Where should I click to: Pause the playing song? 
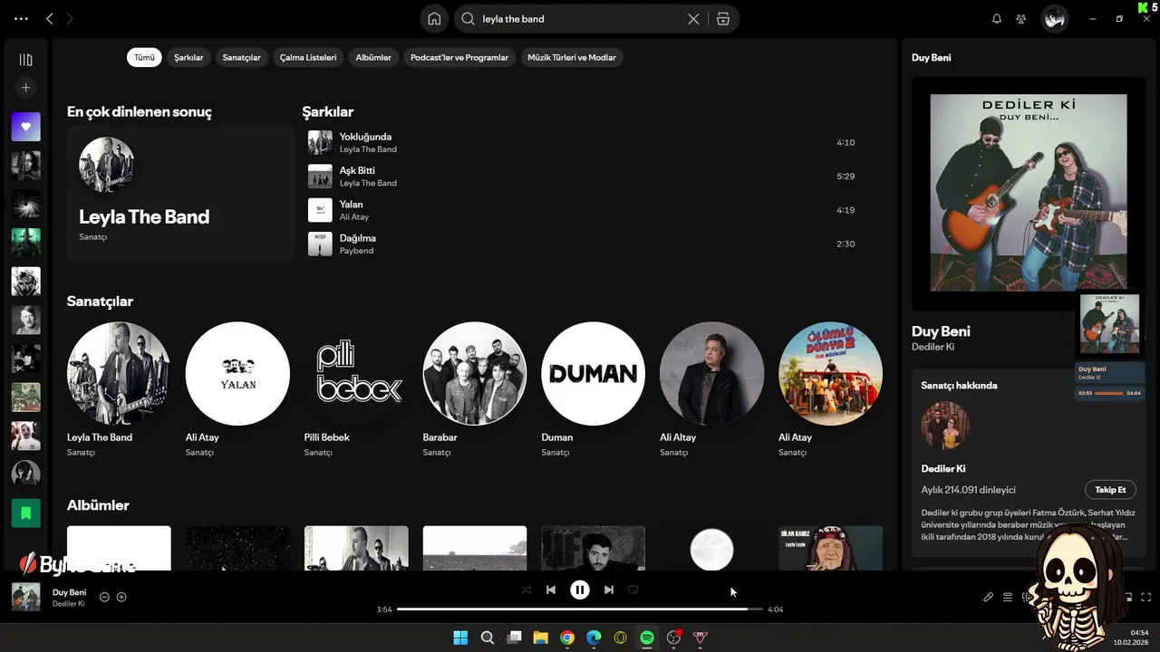(x=580, y=590)
